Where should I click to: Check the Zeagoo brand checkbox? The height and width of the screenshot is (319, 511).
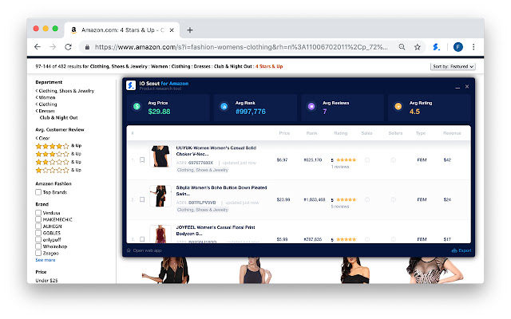38,253
